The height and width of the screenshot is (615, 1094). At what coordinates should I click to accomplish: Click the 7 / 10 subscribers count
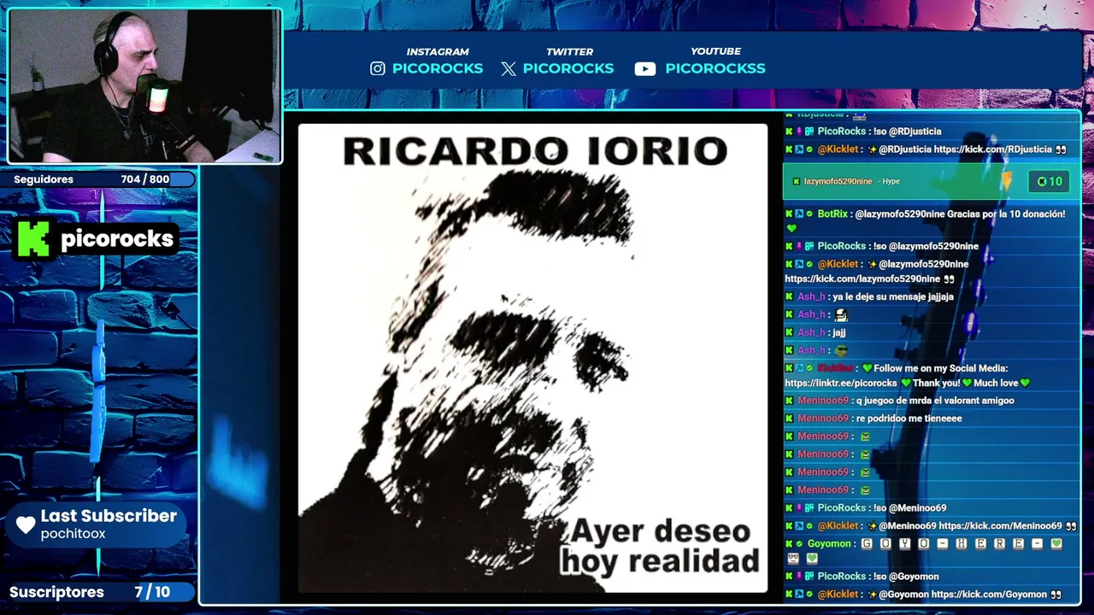point(152,592)
